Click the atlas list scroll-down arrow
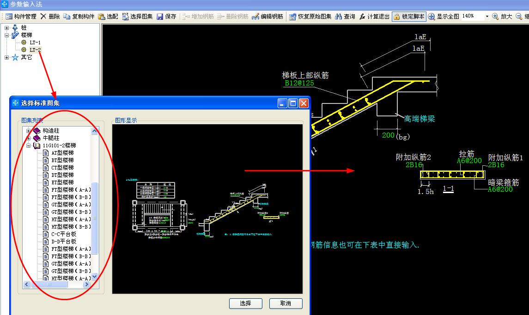Viewport: 529px width, 315px height. (94, 277)
